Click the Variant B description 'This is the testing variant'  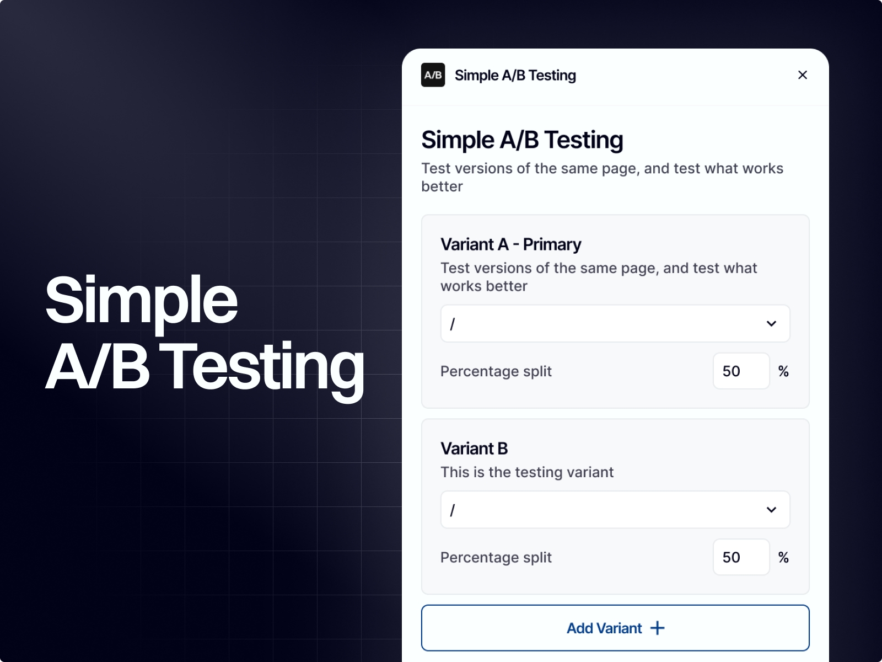[x=526, y=472]
